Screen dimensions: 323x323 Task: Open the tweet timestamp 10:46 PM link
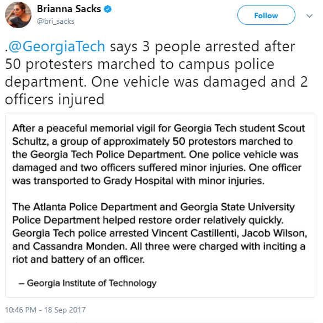(x=20, y=310)
